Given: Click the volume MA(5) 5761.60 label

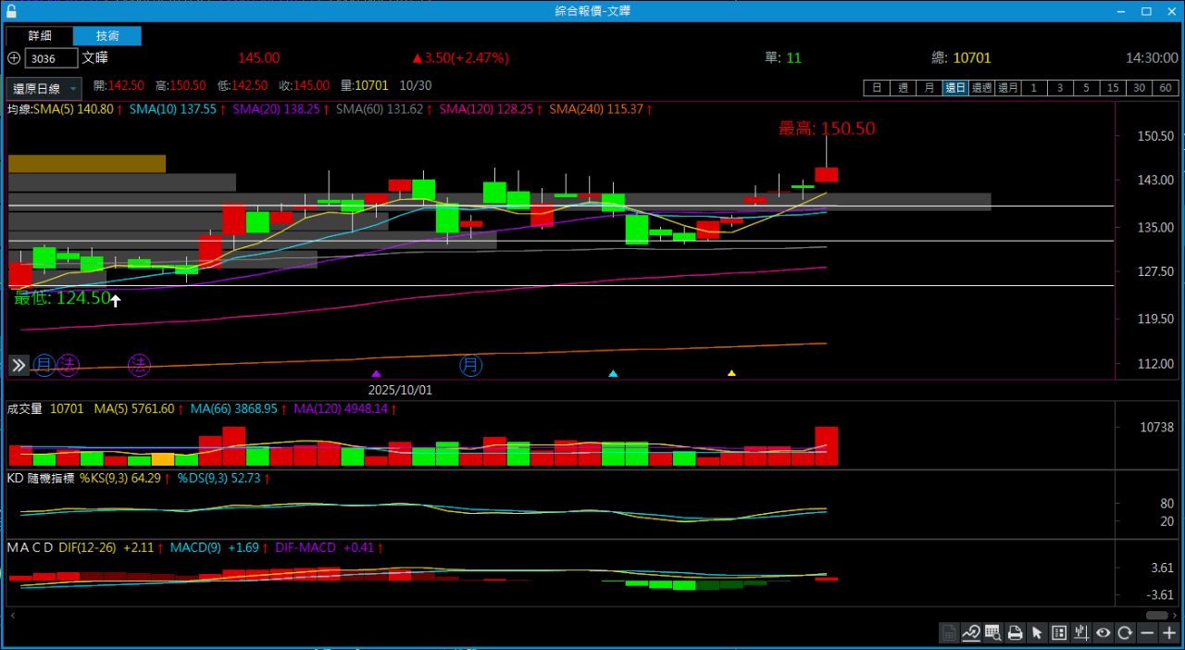Looking at the screenshot, I should click(134, 408).
